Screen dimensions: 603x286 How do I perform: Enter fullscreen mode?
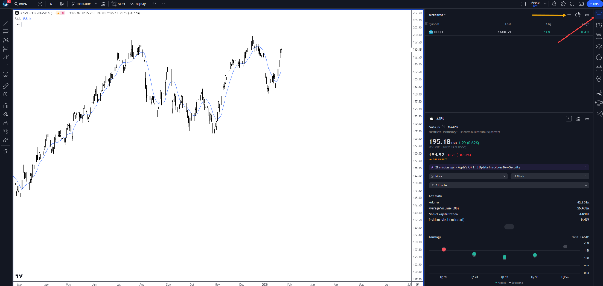(x=572, y=3)
